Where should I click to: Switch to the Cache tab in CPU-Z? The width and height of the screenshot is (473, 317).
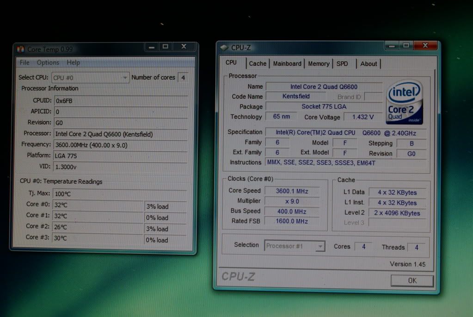pyautogui.click(x=258, y=64)
